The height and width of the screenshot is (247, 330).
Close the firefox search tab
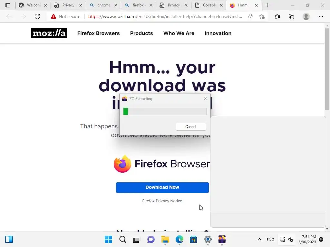click(151, 5)
